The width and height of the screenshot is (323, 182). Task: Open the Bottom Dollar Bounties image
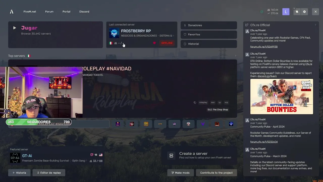click(x=282, y=97)
